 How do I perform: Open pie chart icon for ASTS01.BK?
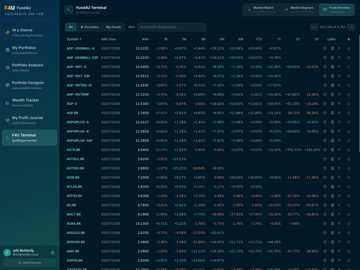click(x=325, y=159)
